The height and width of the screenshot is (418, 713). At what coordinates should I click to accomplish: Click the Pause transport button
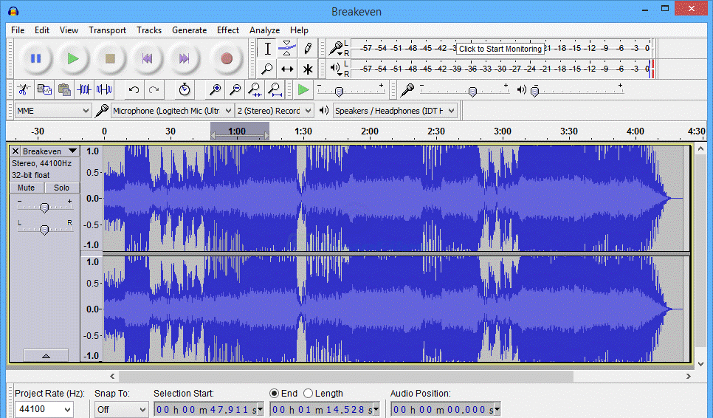(x=35, y=58)
